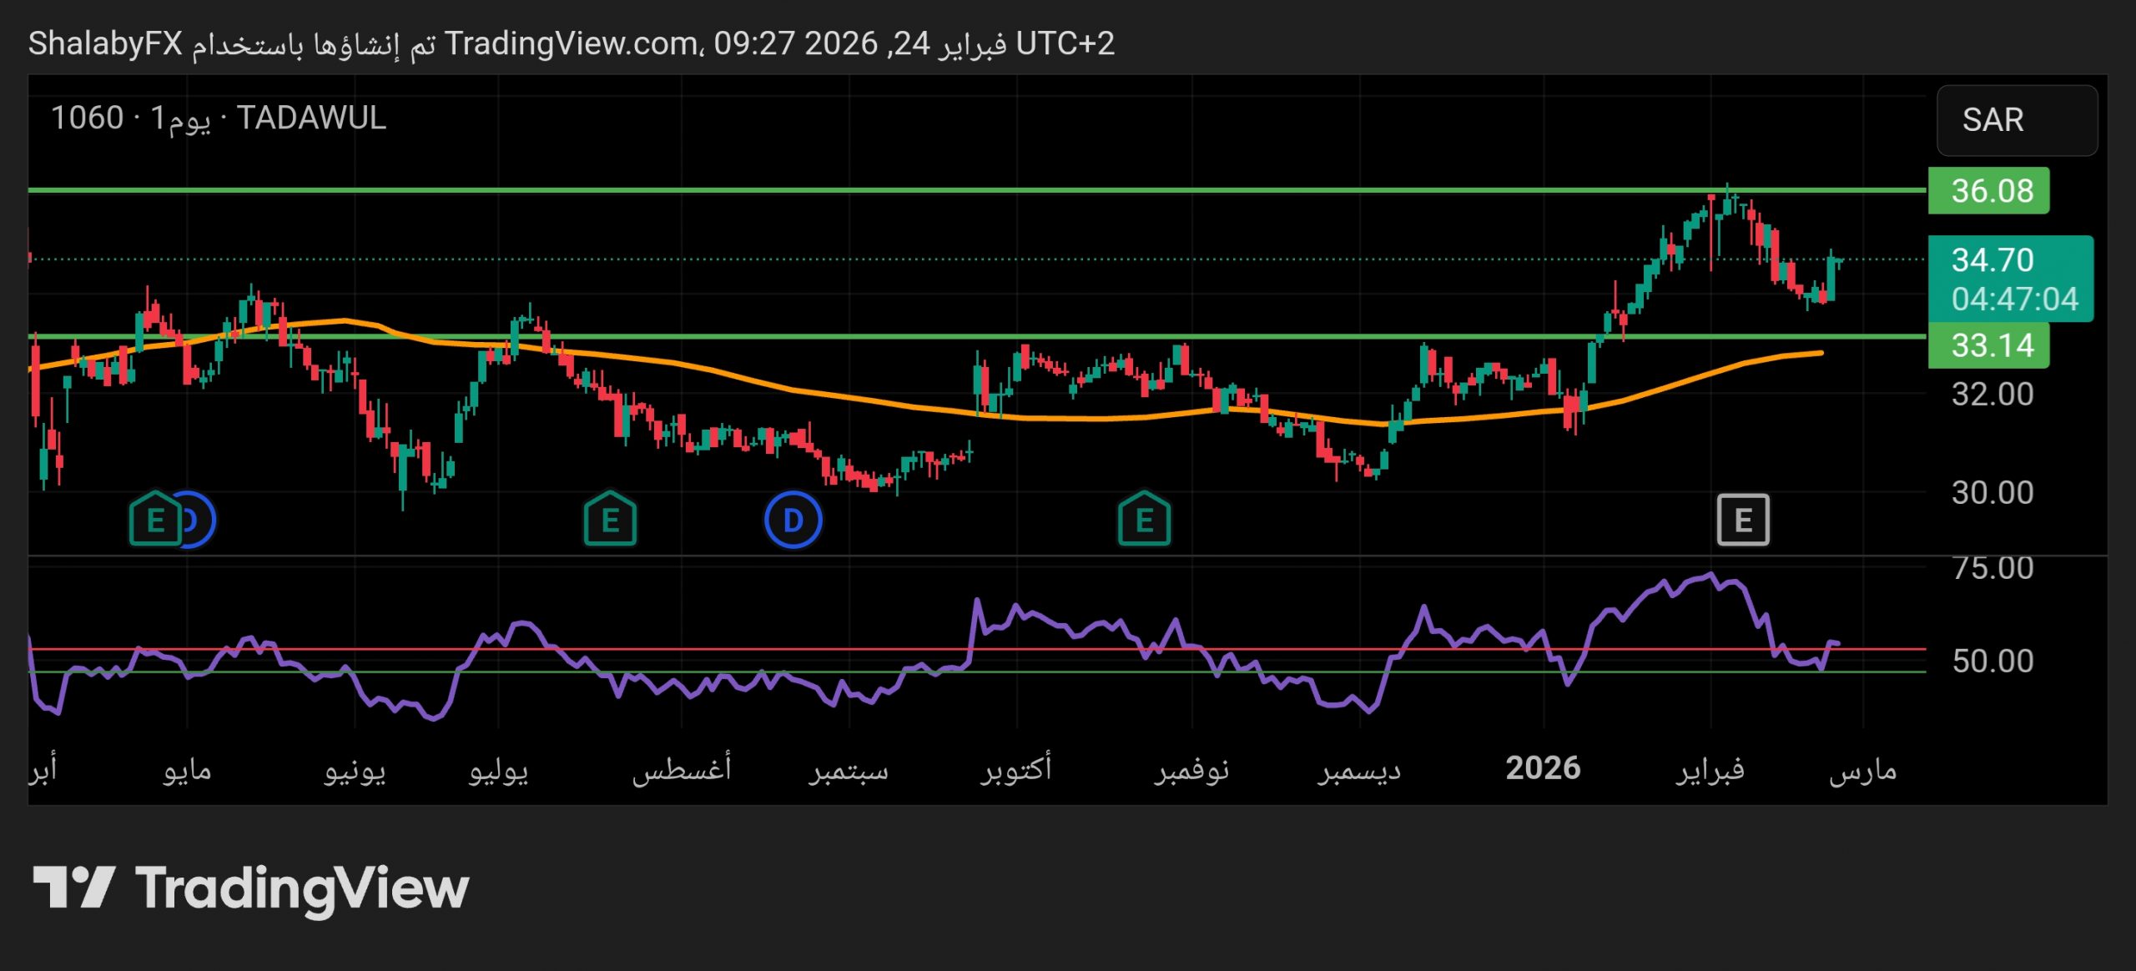Click the gray E earnings marker near February
Viewport: 2136px width, 971px height.
[1742, 519]
